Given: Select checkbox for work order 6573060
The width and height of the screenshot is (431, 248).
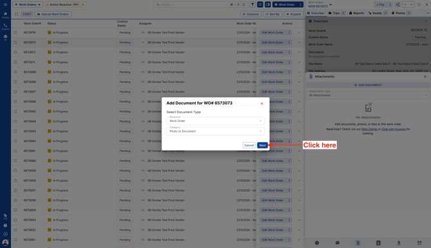Looking at the screenshot, I should coord(15,161).
